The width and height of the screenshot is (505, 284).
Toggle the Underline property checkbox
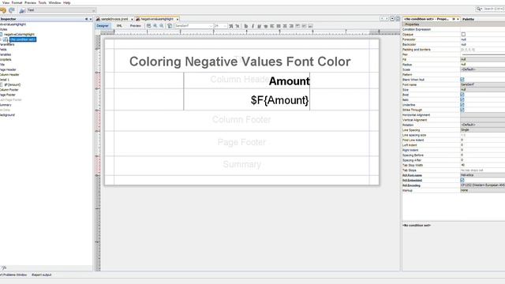click(x=462, y=105)
